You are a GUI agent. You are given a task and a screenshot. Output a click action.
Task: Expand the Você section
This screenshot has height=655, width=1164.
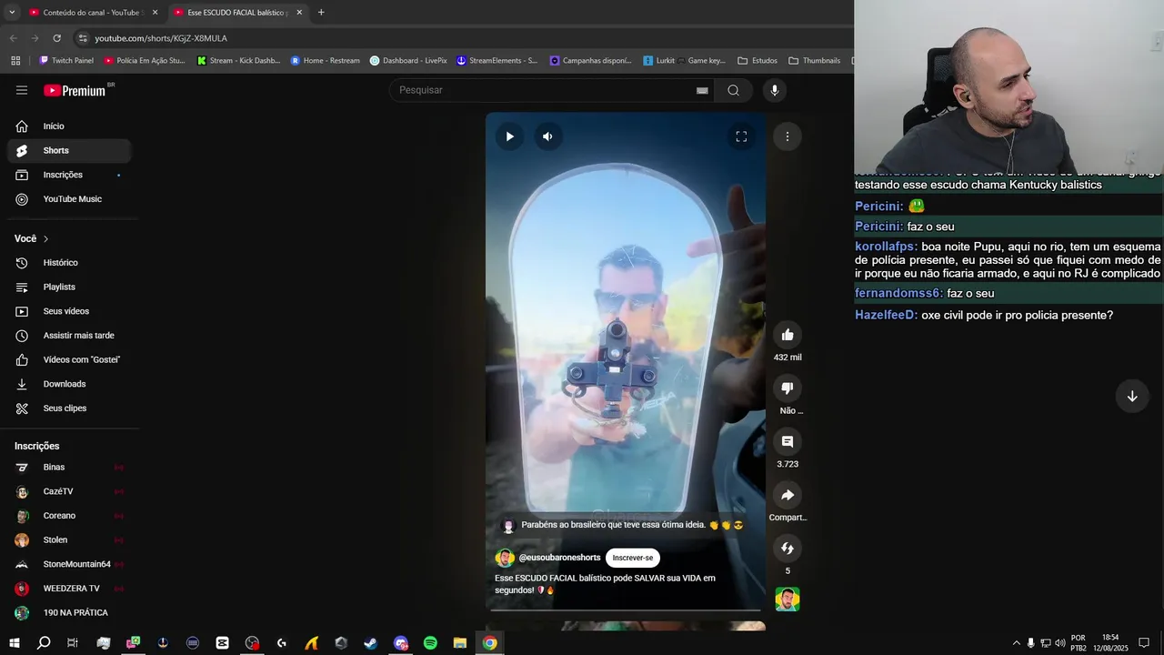coord(32,238)
